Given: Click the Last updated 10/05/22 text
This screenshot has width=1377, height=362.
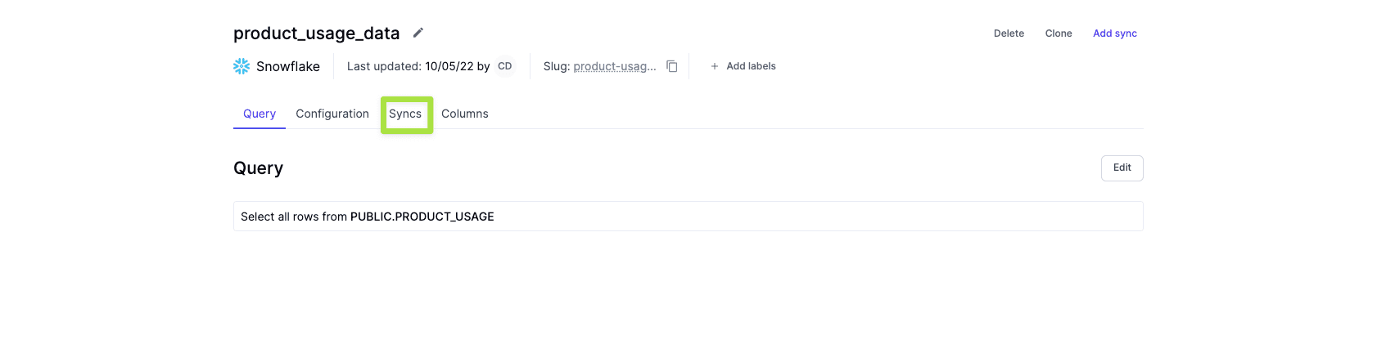Looking at the screenshot, I should pos(418,66).
